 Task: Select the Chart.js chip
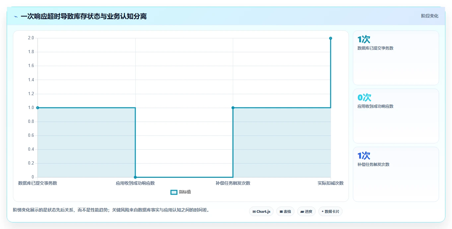coord(261,211)
